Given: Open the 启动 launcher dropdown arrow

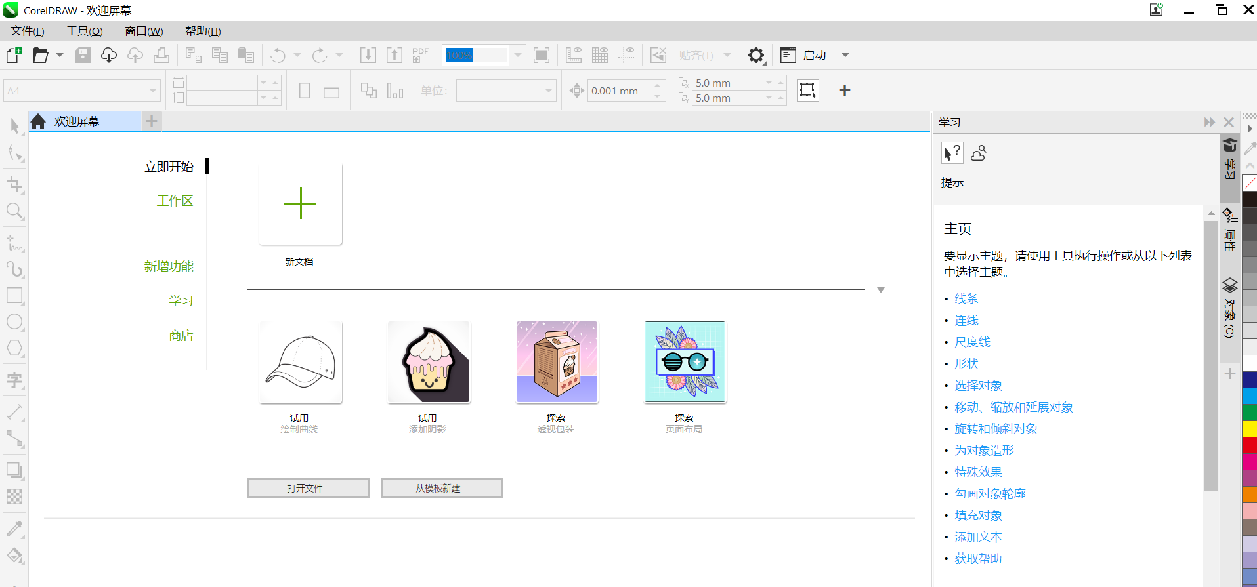Looking at the screenshot, I should [845, 55].
